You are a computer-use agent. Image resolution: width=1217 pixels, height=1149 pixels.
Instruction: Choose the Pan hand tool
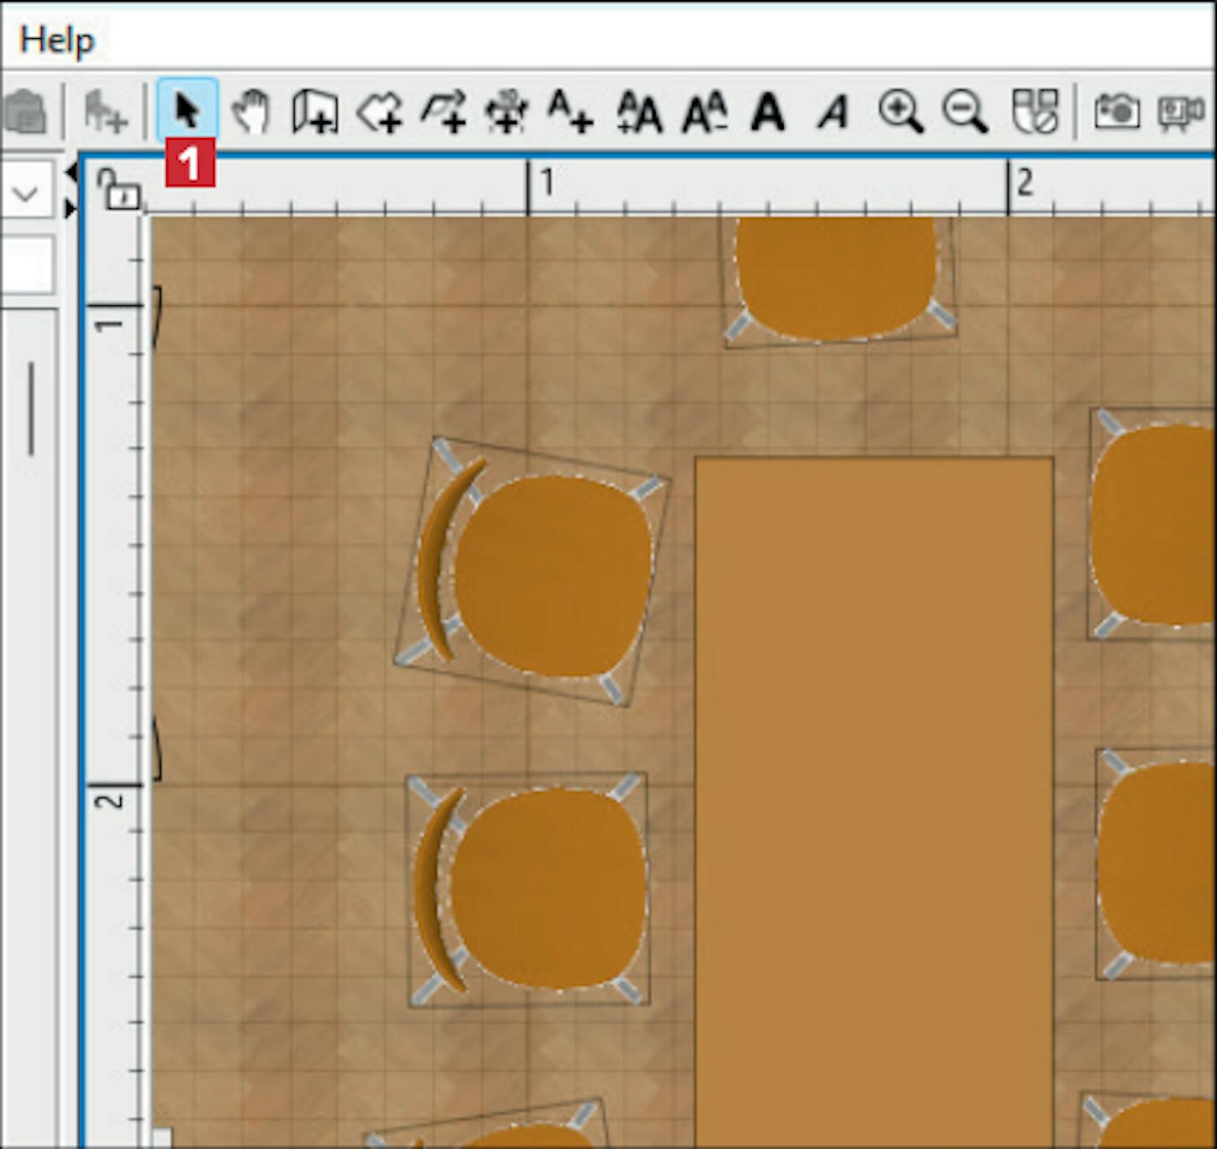[252, 111]
